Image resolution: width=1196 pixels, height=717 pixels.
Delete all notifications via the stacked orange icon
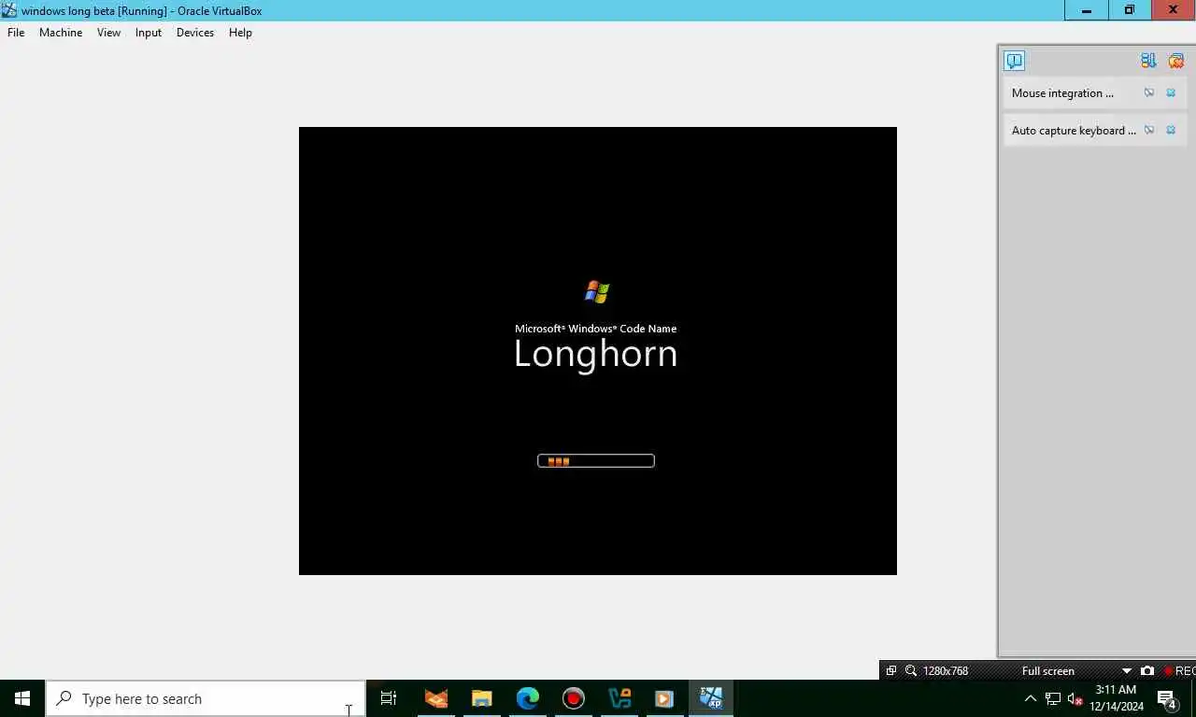[x=1175, y=61]
